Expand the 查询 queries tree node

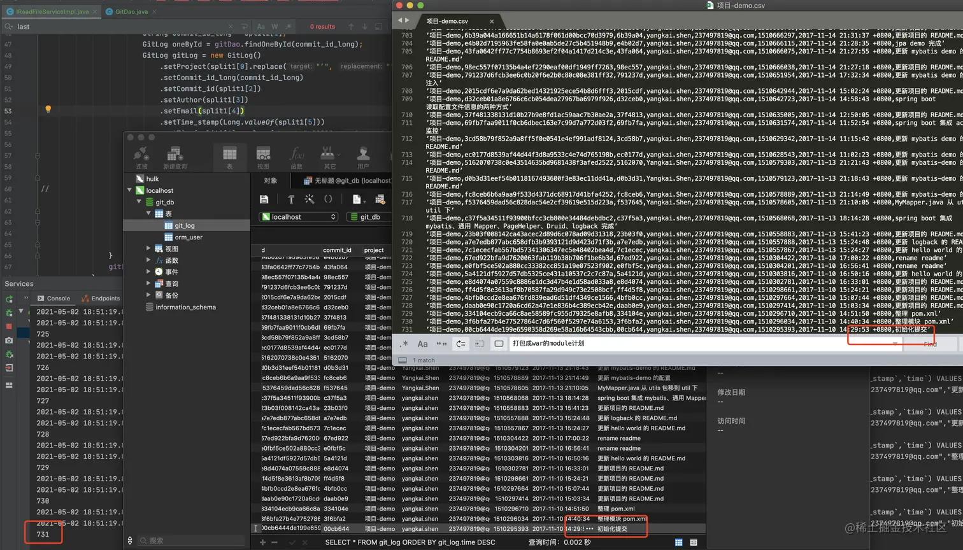[148, 283]
